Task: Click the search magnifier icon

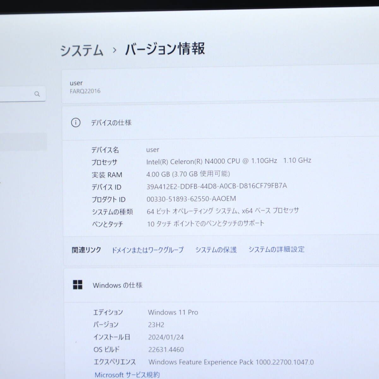Action: tap(37, 94)
